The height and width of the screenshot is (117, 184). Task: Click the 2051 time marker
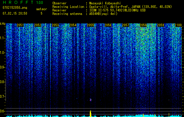pos(20,25)
